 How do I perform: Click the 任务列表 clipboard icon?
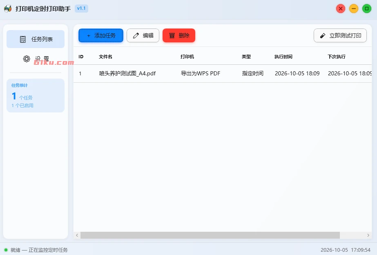[23, 39]
